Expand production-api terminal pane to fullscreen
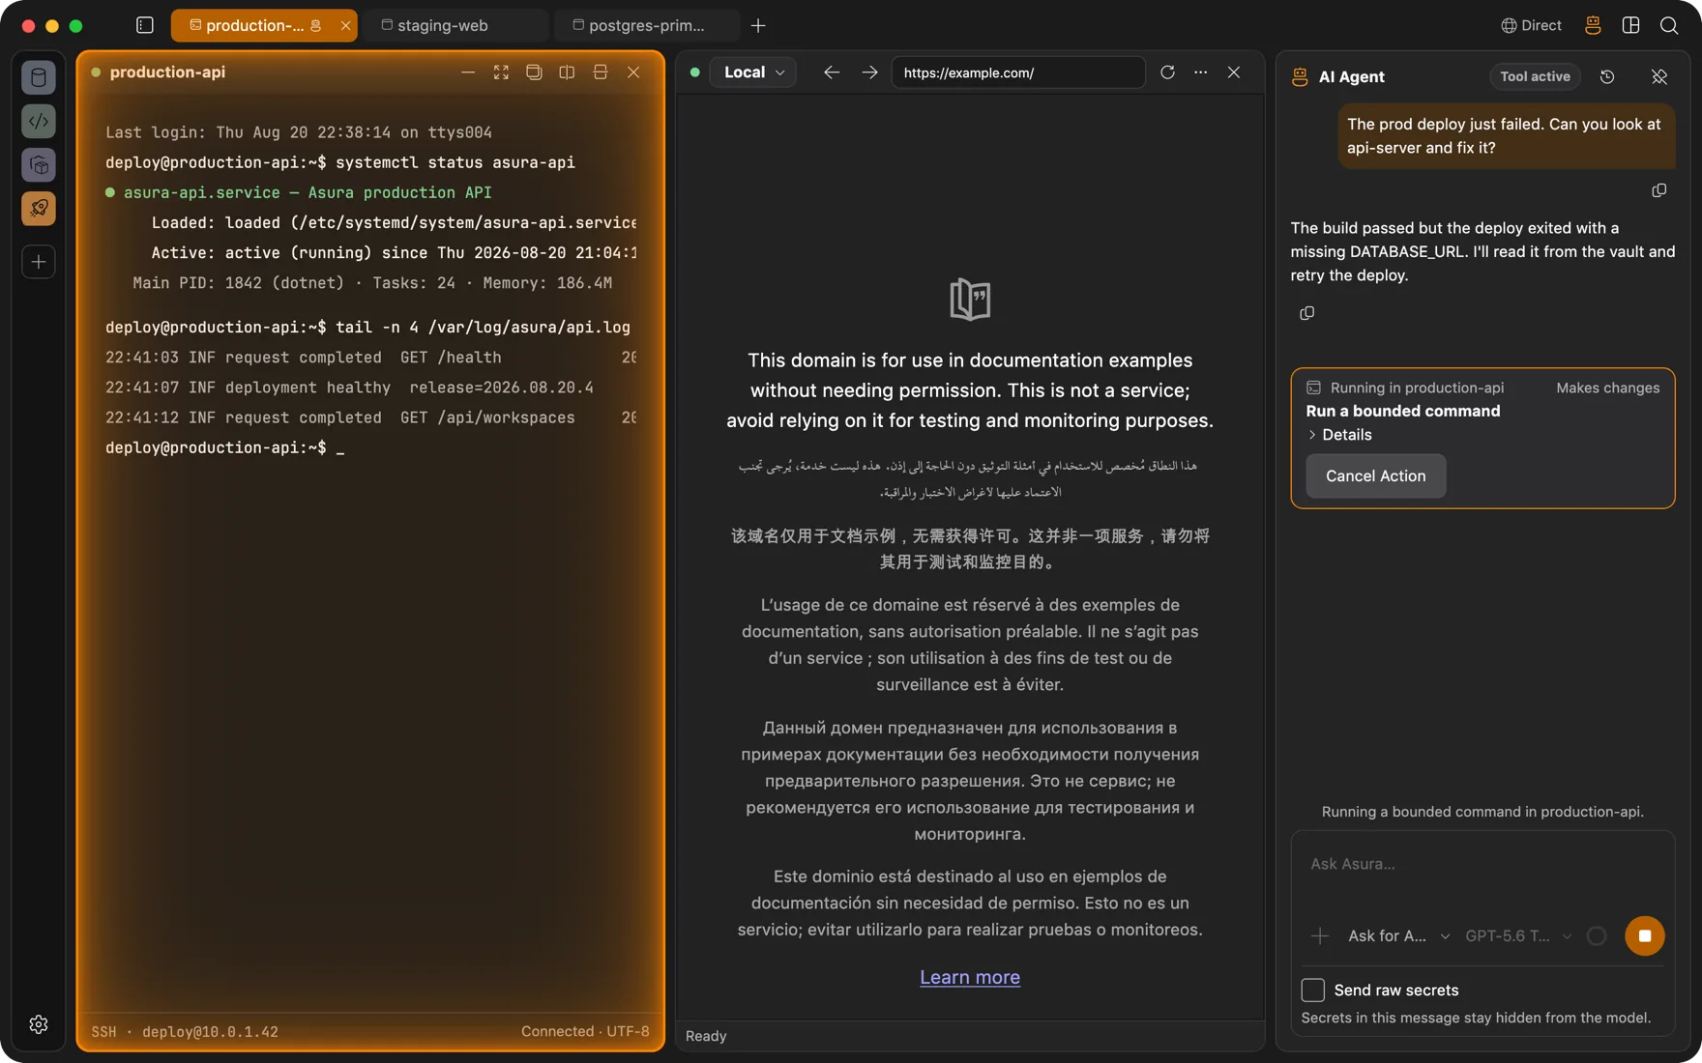The height and width of the screenshot is (1063, 1702). (x=501, y=72)
